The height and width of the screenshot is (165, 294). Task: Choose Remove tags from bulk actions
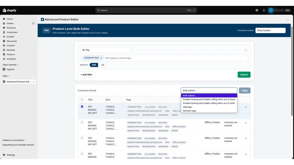tap(209, 111)
